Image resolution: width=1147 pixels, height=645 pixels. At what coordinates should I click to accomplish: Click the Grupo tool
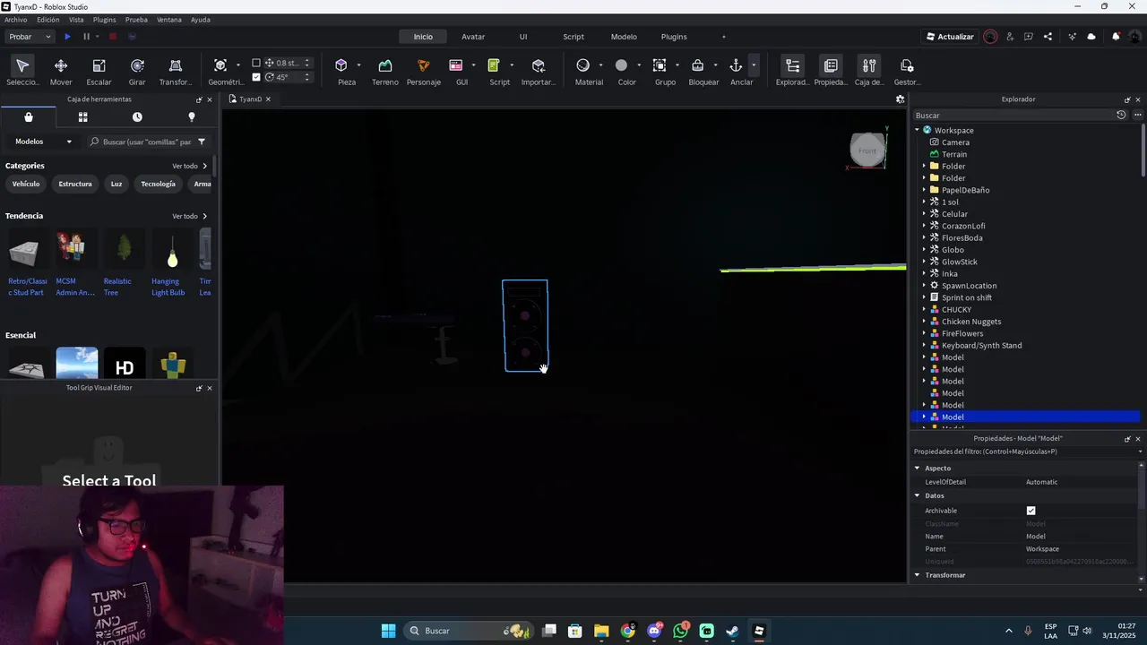coord(660,72)
